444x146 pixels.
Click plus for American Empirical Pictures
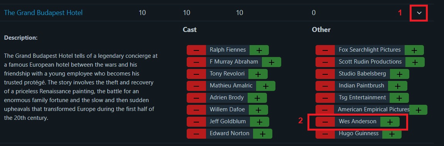coord(418,110)
